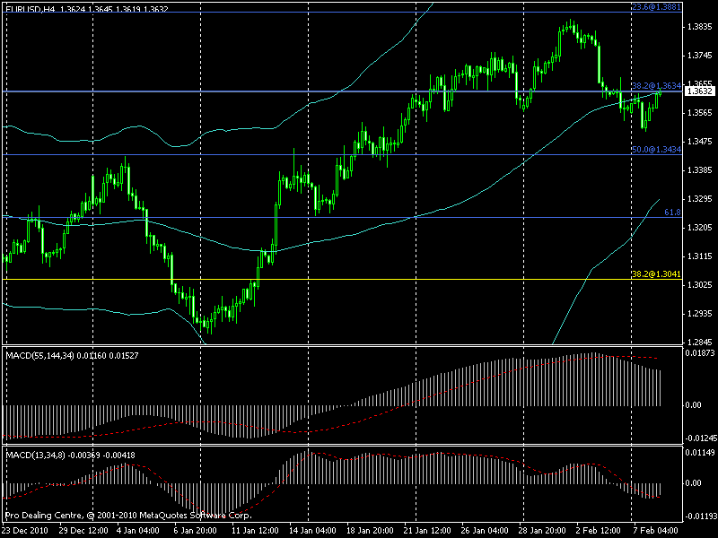Click the 0.00 level in MACD(13,34,8) scale
The width and height of the screenshot is (718, 538).
tap(694, 483)
